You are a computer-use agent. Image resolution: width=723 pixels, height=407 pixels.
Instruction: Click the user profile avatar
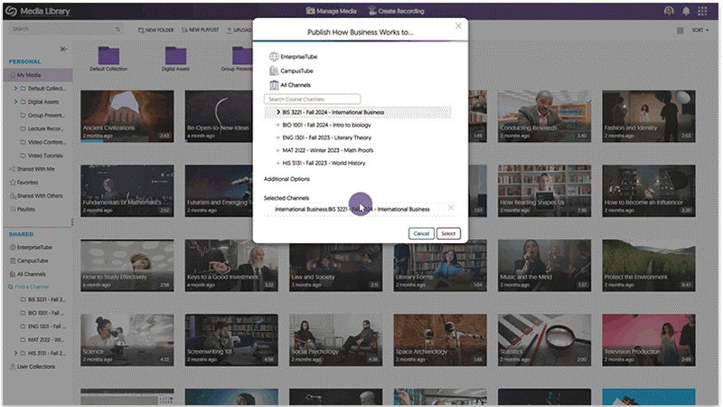click(x=668, y=10)
